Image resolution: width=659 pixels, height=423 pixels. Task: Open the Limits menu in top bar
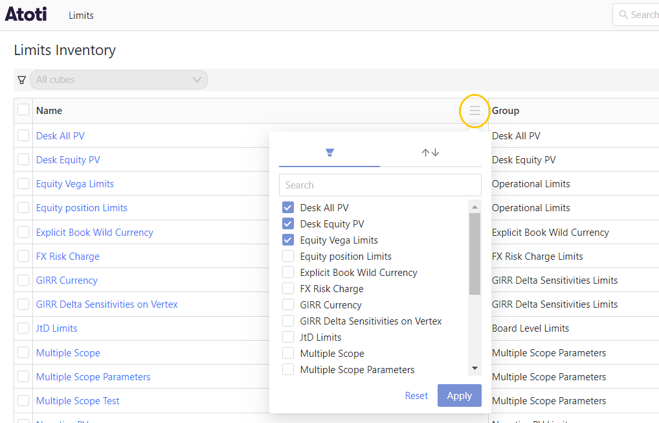81,15
